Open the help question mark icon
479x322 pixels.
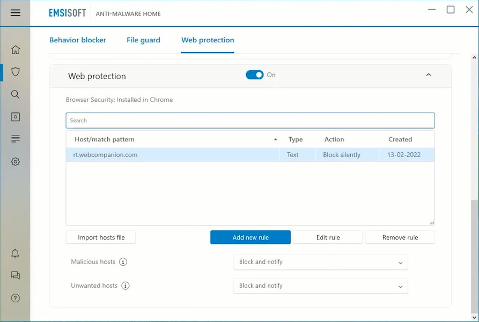point(15,298)
